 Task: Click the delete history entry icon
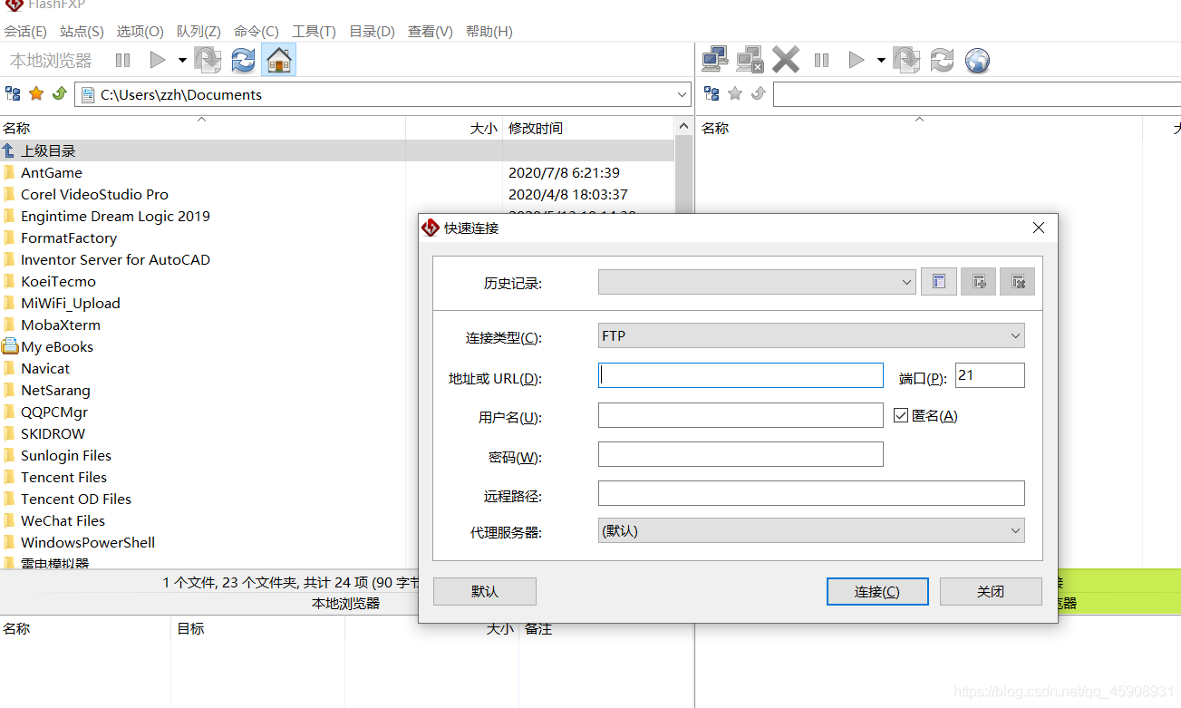coord(1017,282)
